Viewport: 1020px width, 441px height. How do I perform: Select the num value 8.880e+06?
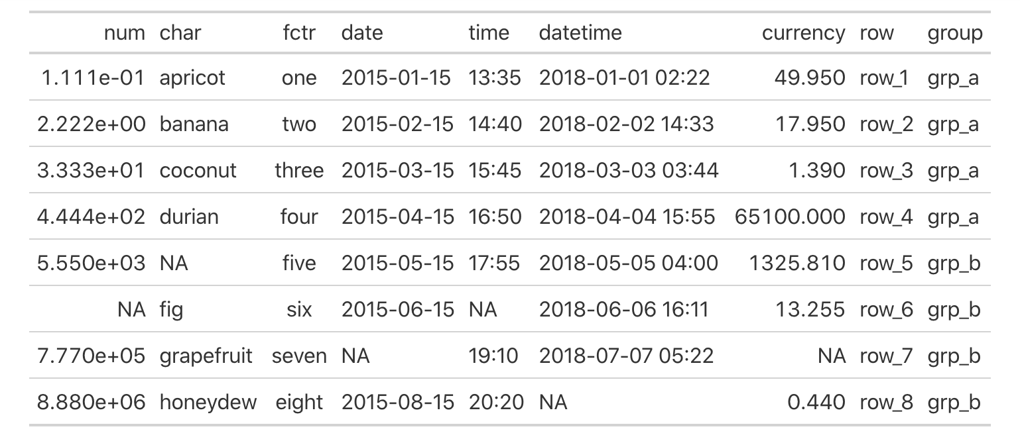click(x=91, y=403)
